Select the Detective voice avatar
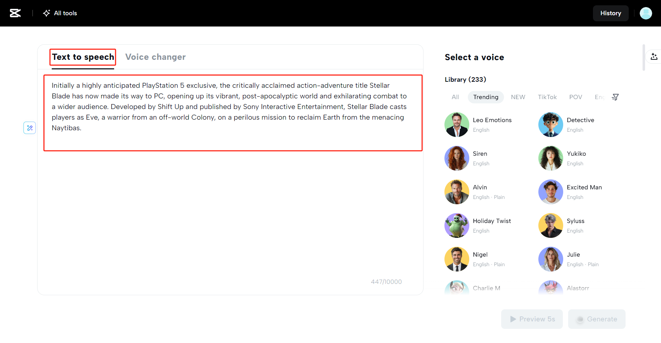661x343 pixels. (x=550, y=125)
